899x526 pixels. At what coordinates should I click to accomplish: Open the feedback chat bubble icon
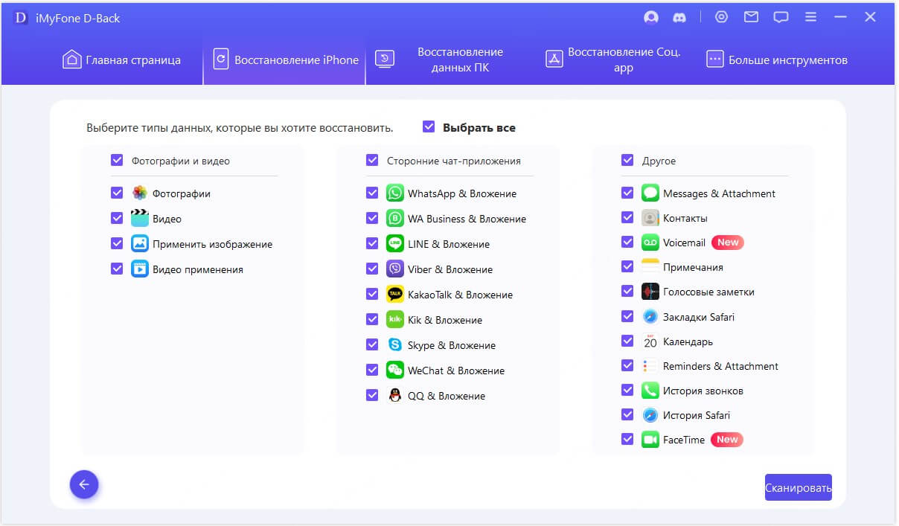(781, 17)
